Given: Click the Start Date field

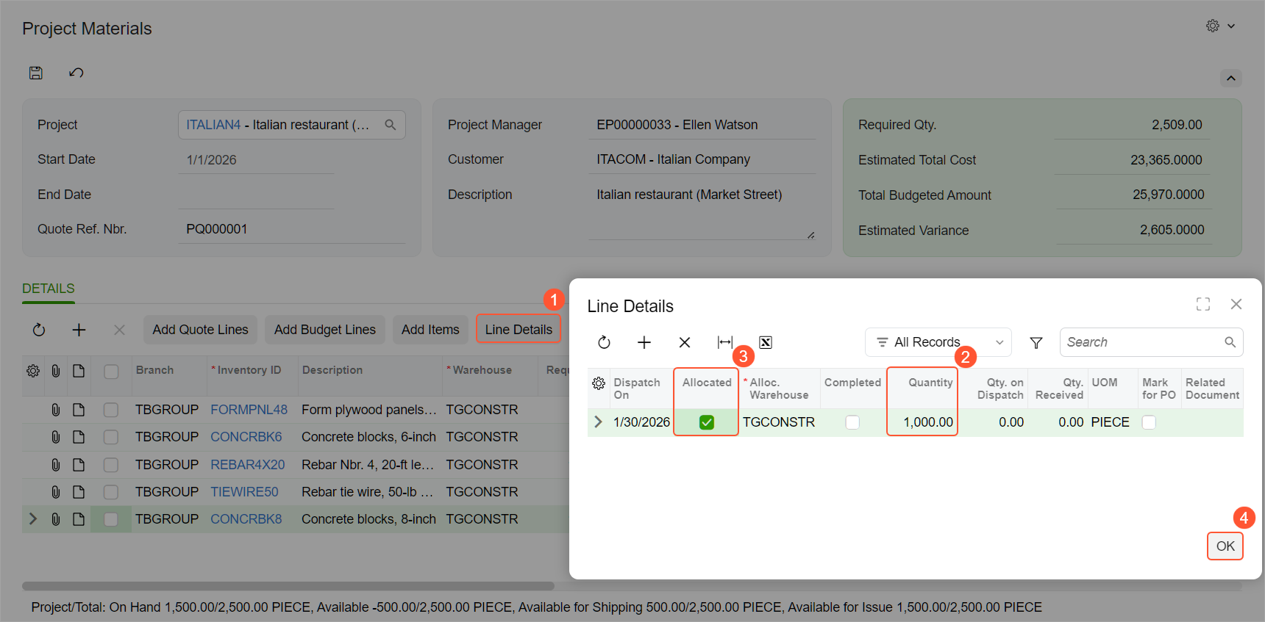Looking at the screenshot, I should pos(256,160).
